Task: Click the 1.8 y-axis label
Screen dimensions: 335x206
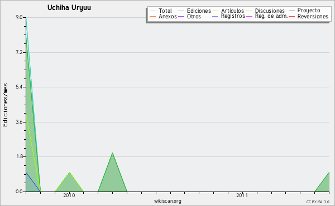Action: [19, 156]
